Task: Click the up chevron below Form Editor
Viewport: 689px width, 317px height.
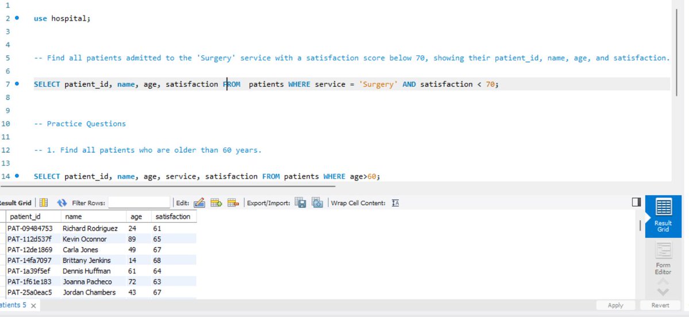Action: click(663, 281)
